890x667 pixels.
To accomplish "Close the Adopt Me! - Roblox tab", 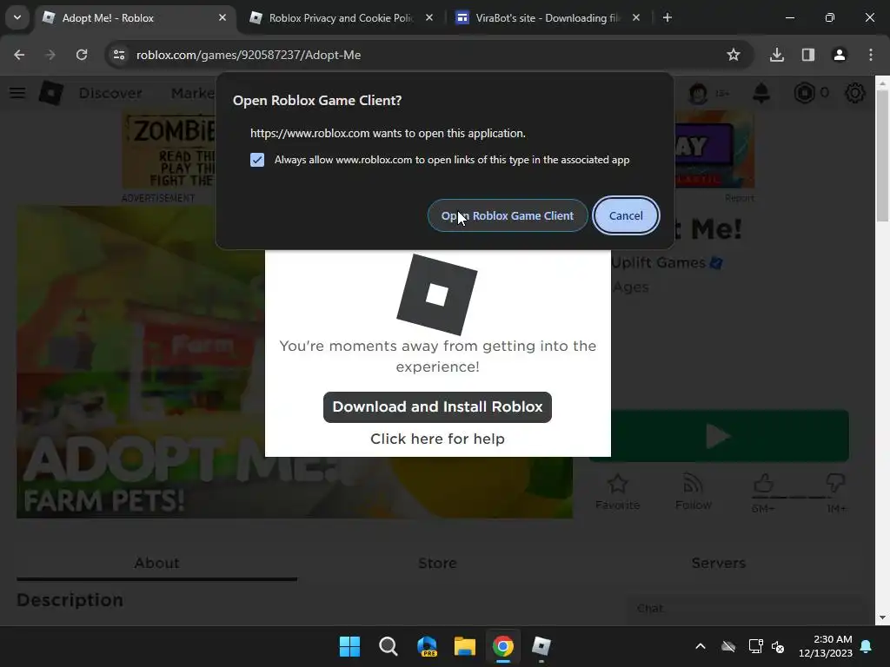I will [x=222, y=17].
